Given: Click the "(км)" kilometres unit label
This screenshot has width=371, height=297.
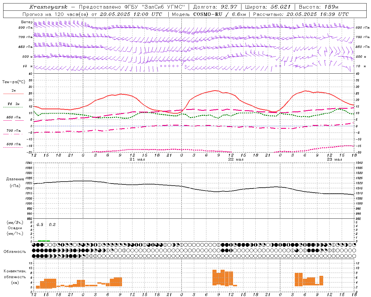Looking at the screenshot, I should pos(15,282).
